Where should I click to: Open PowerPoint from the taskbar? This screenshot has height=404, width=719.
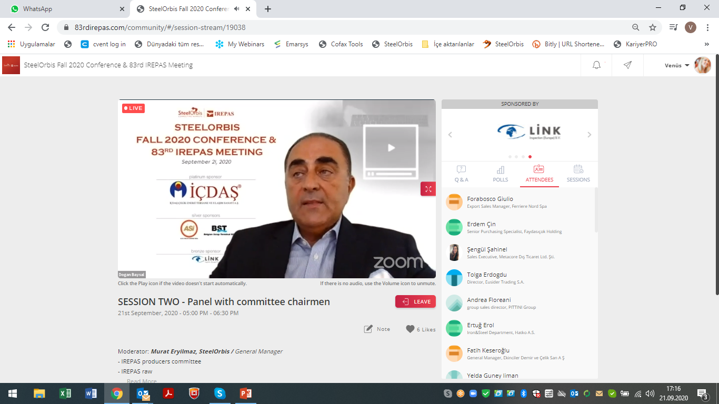[x=246, y=393]
